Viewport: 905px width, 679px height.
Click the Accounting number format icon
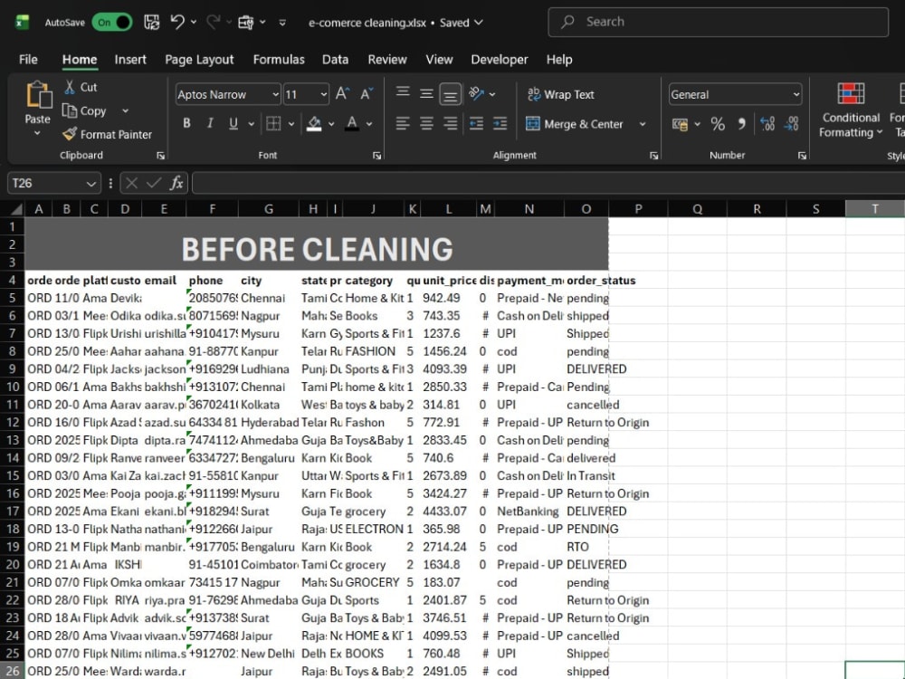[680, 123]
